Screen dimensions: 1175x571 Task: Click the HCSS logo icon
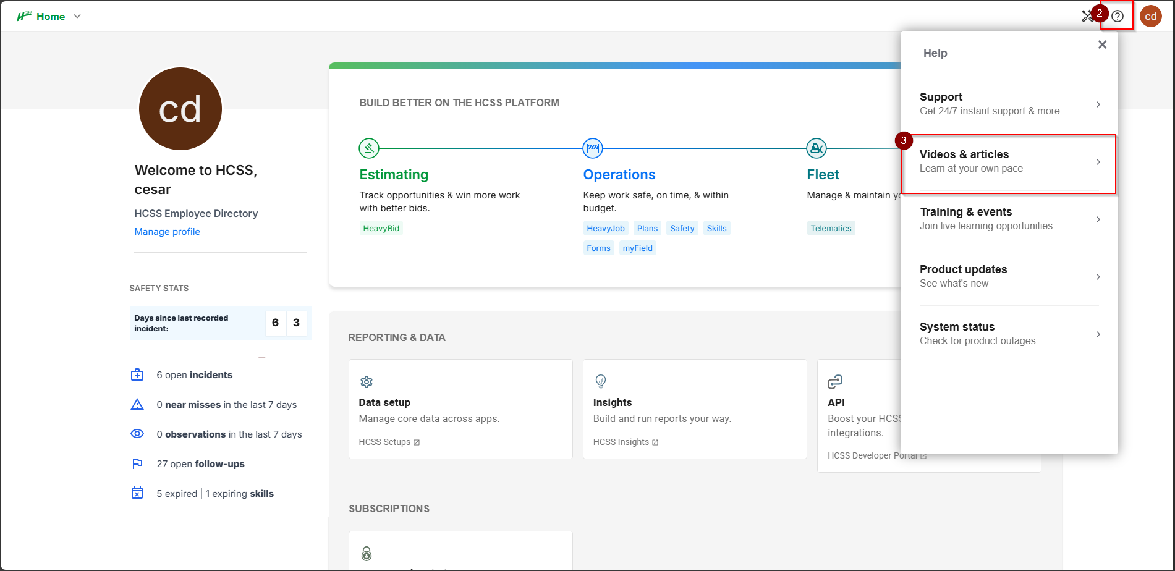pos(24,16)
